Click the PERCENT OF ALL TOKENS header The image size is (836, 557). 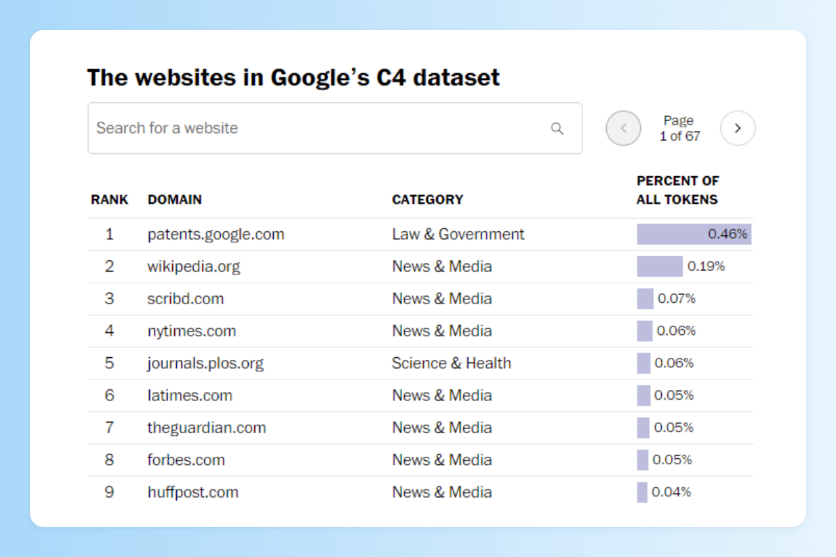pos(677,190)
